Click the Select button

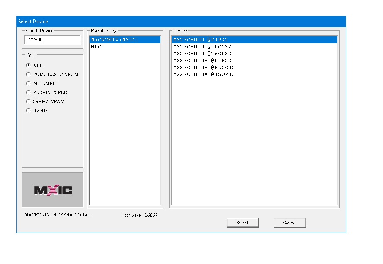click(243, 223)
